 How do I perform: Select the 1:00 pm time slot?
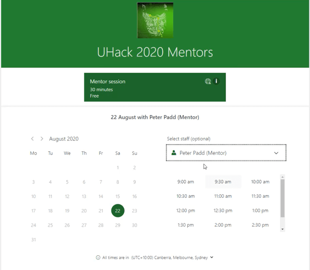(260, 211)
